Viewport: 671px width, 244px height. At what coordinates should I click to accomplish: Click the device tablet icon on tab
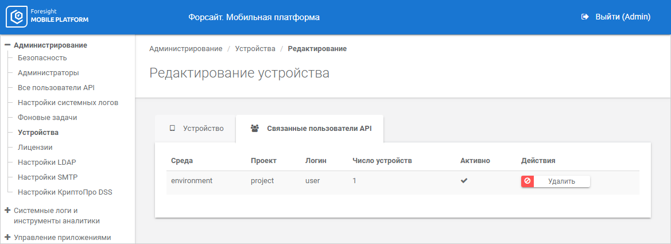click(x=172, y=129)
